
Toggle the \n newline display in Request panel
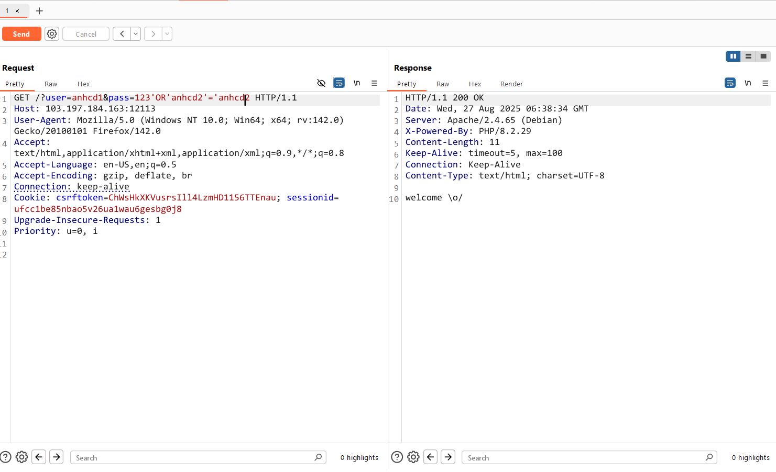point(357,83)
